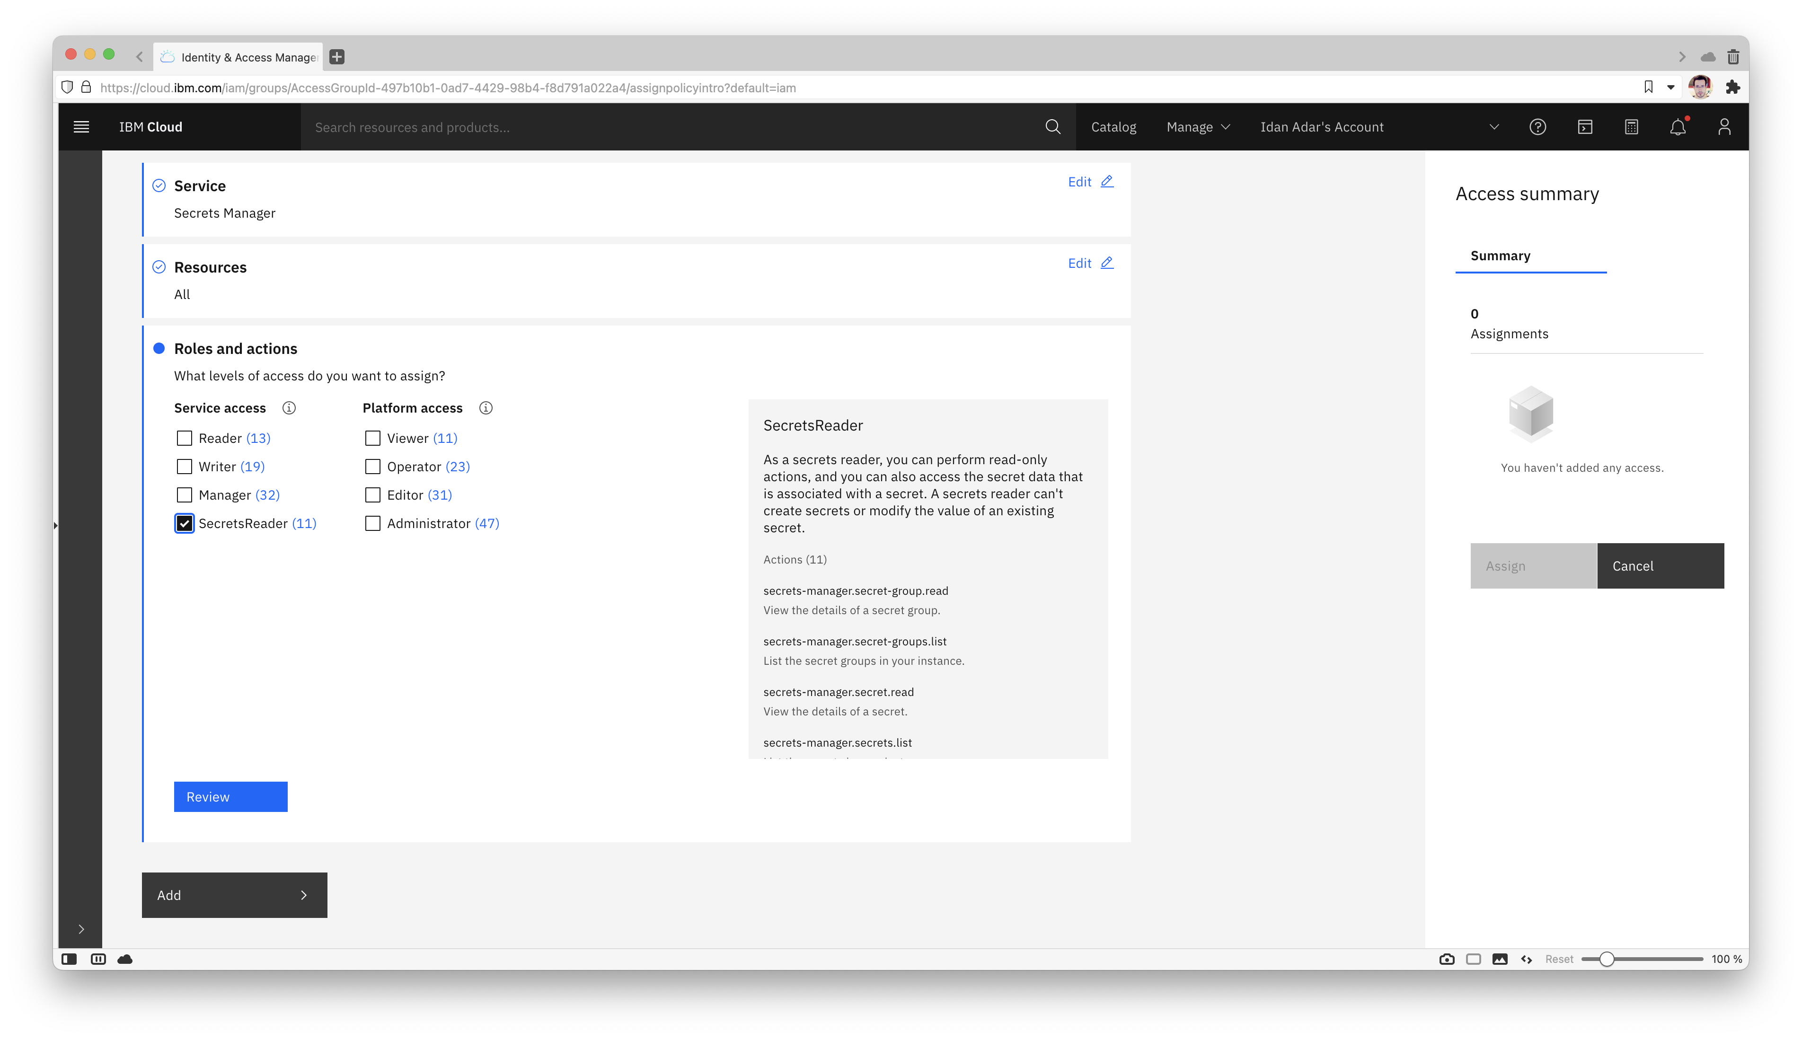Check the Writer service role
Image resolution: width=1802 pixels, height=1040 pixels.
[184, 467]
